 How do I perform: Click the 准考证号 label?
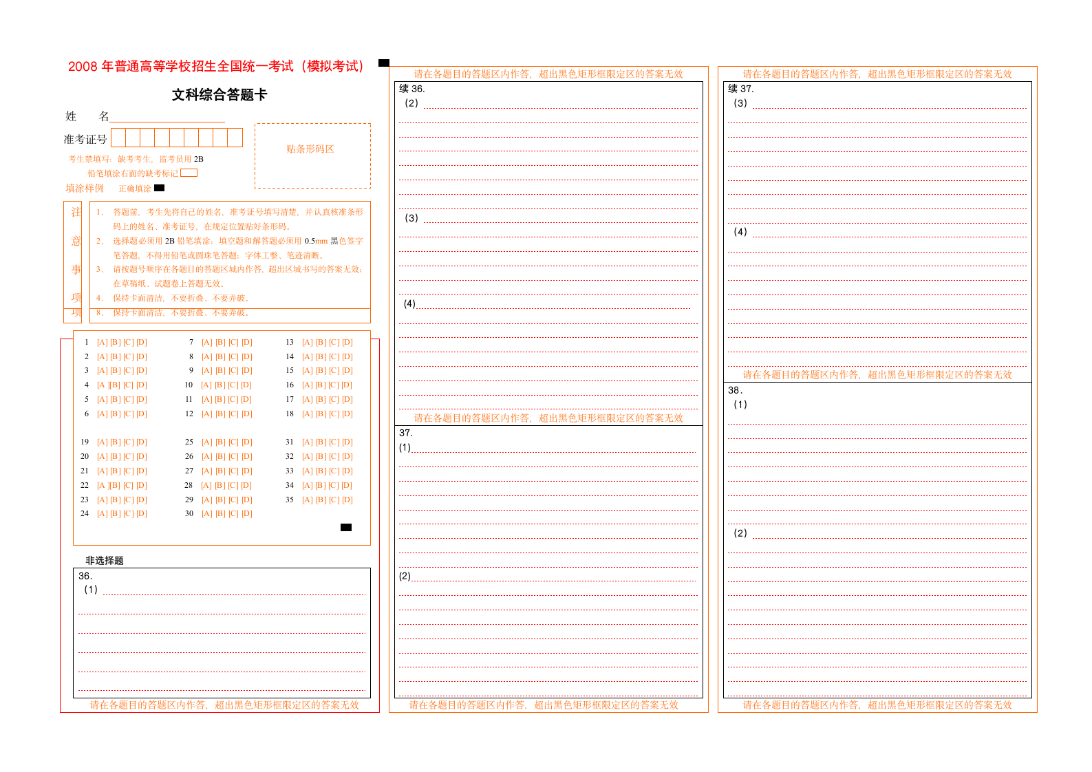tap(85, 139)
